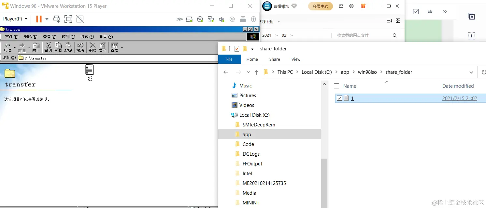Screen dimensions: 486x208
Task: Open the Player(P) menu
Action: [x=15, y=19]
